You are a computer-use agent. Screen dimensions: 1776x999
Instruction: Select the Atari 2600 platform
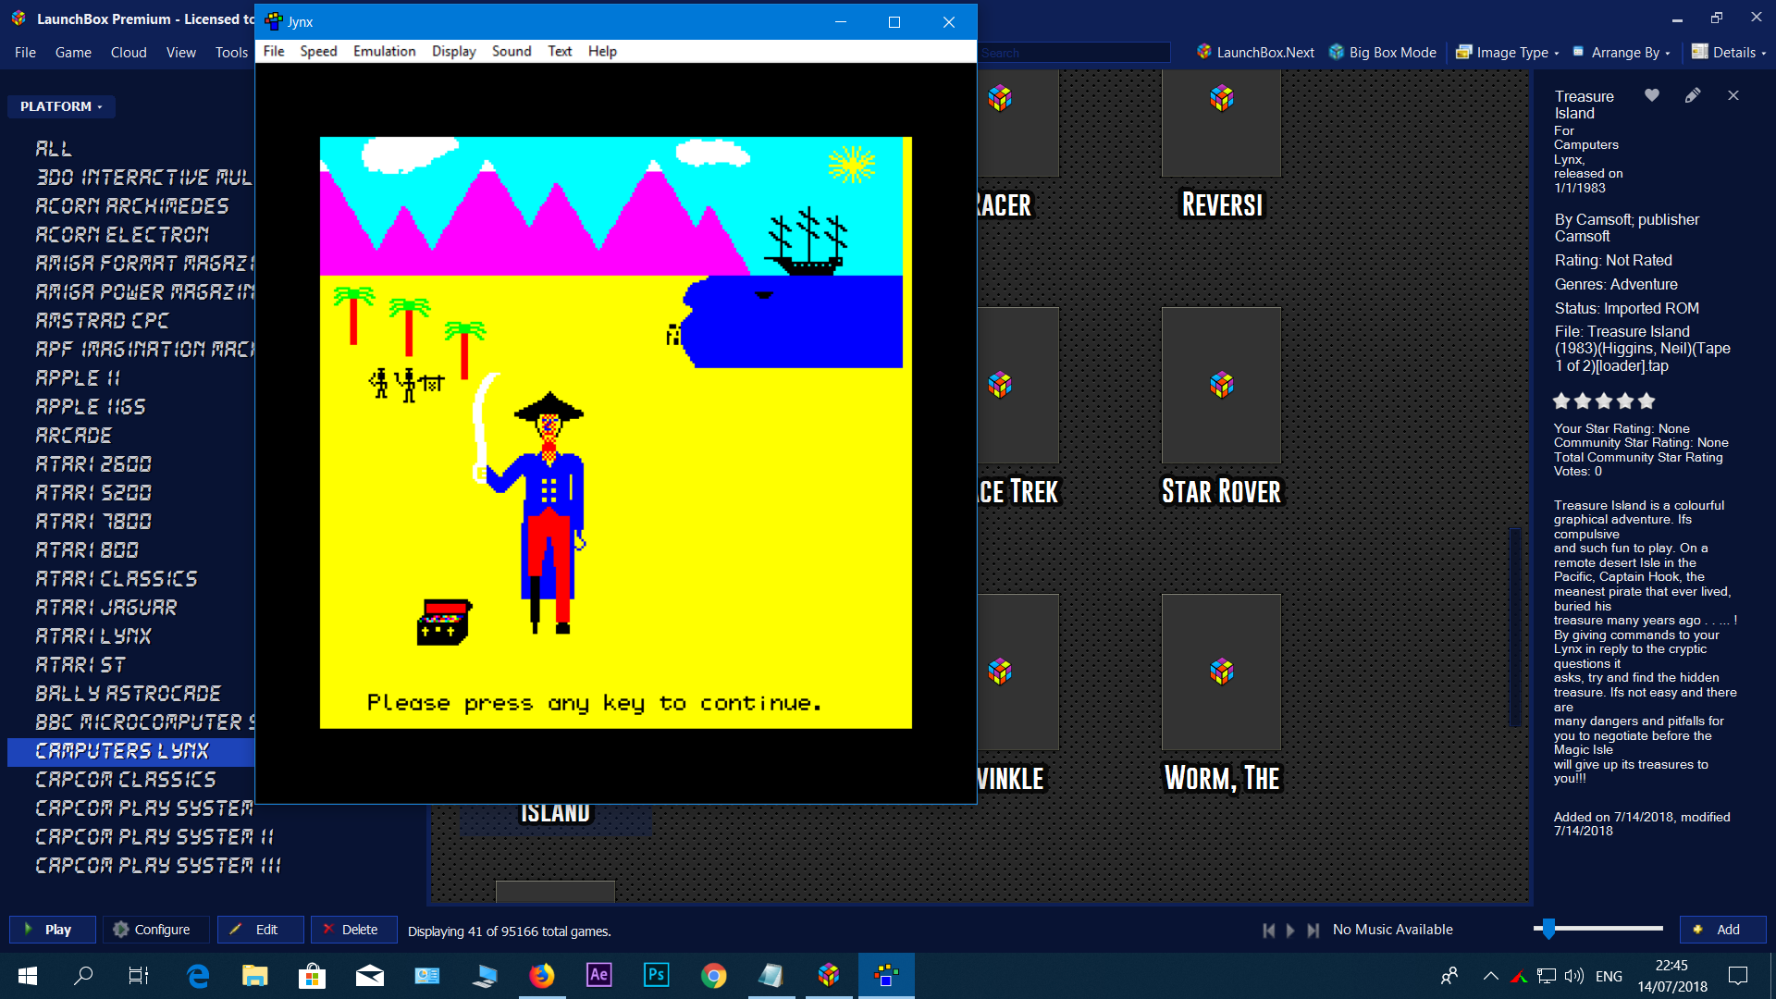click(x=93, y=464)
